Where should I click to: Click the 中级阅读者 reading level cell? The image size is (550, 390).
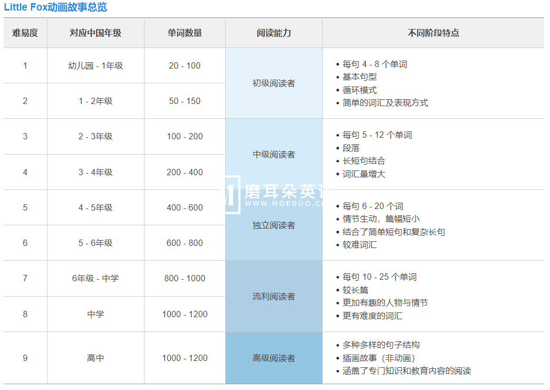click(273, 154)
